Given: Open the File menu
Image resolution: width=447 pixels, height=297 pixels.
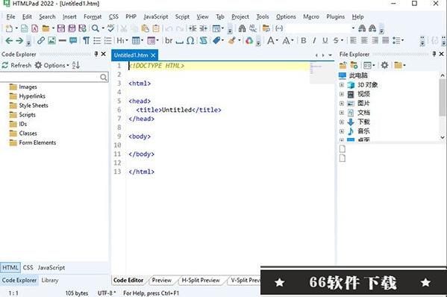Looking at the screenshot, I should 11,17.
